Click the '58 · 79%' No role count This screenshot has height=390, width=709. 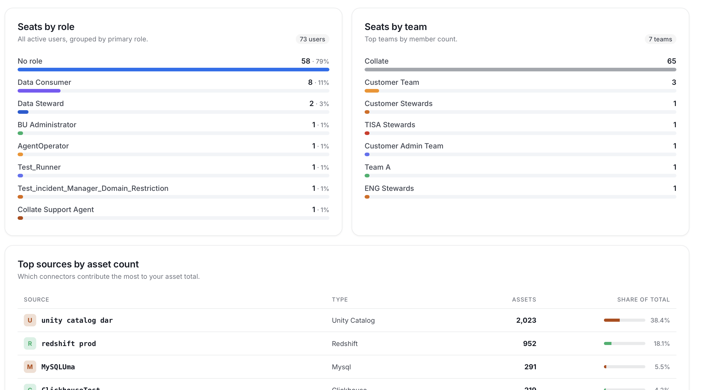point(315,61)
